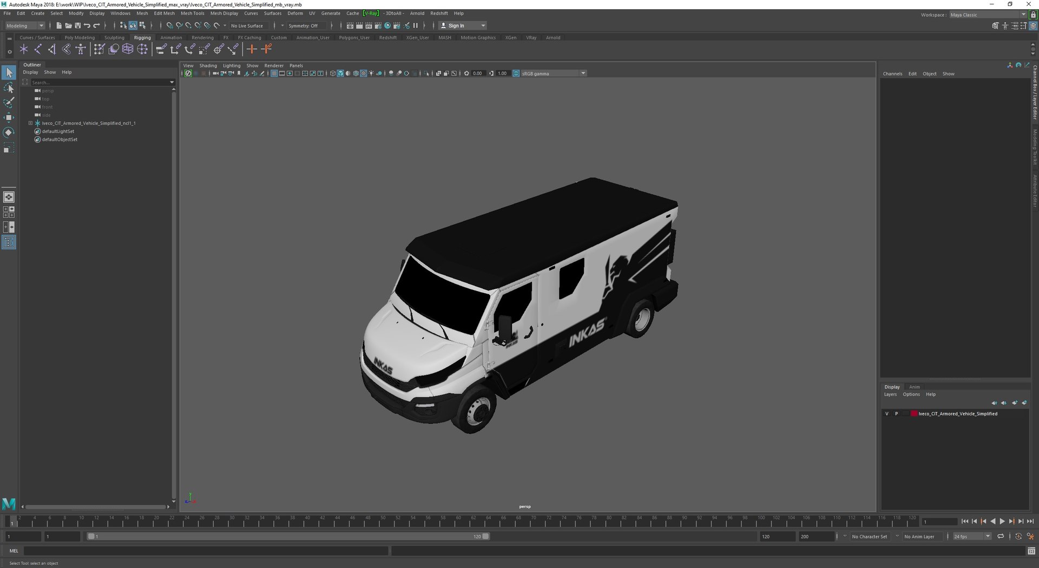The height and width of the screenshot is (568, 1039).
Task: Open the Symmetry Off dropdown arrow
Action: tap(282, 25)
